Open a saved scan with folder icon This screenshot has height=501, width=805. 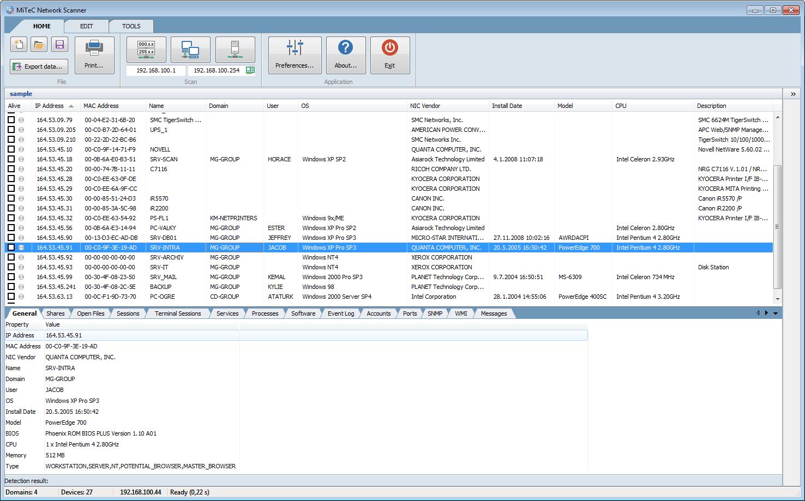pyautogui.click(x=39, y=45)
